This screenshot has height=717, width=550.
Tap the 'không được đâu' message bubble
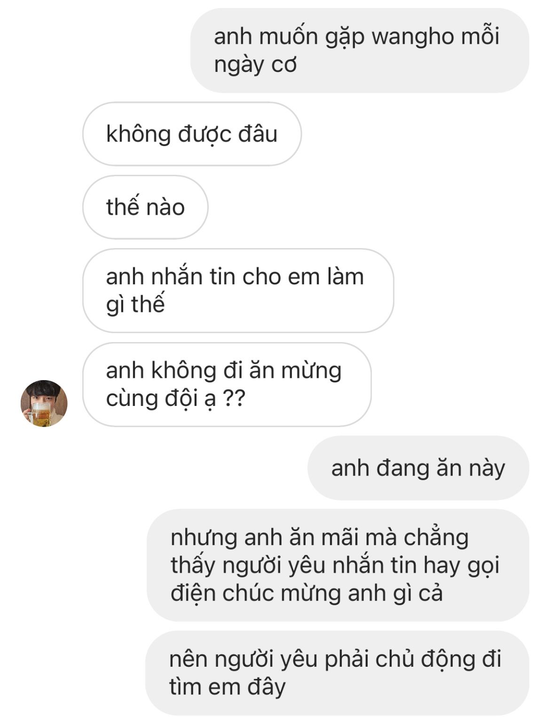click(192, 134)
